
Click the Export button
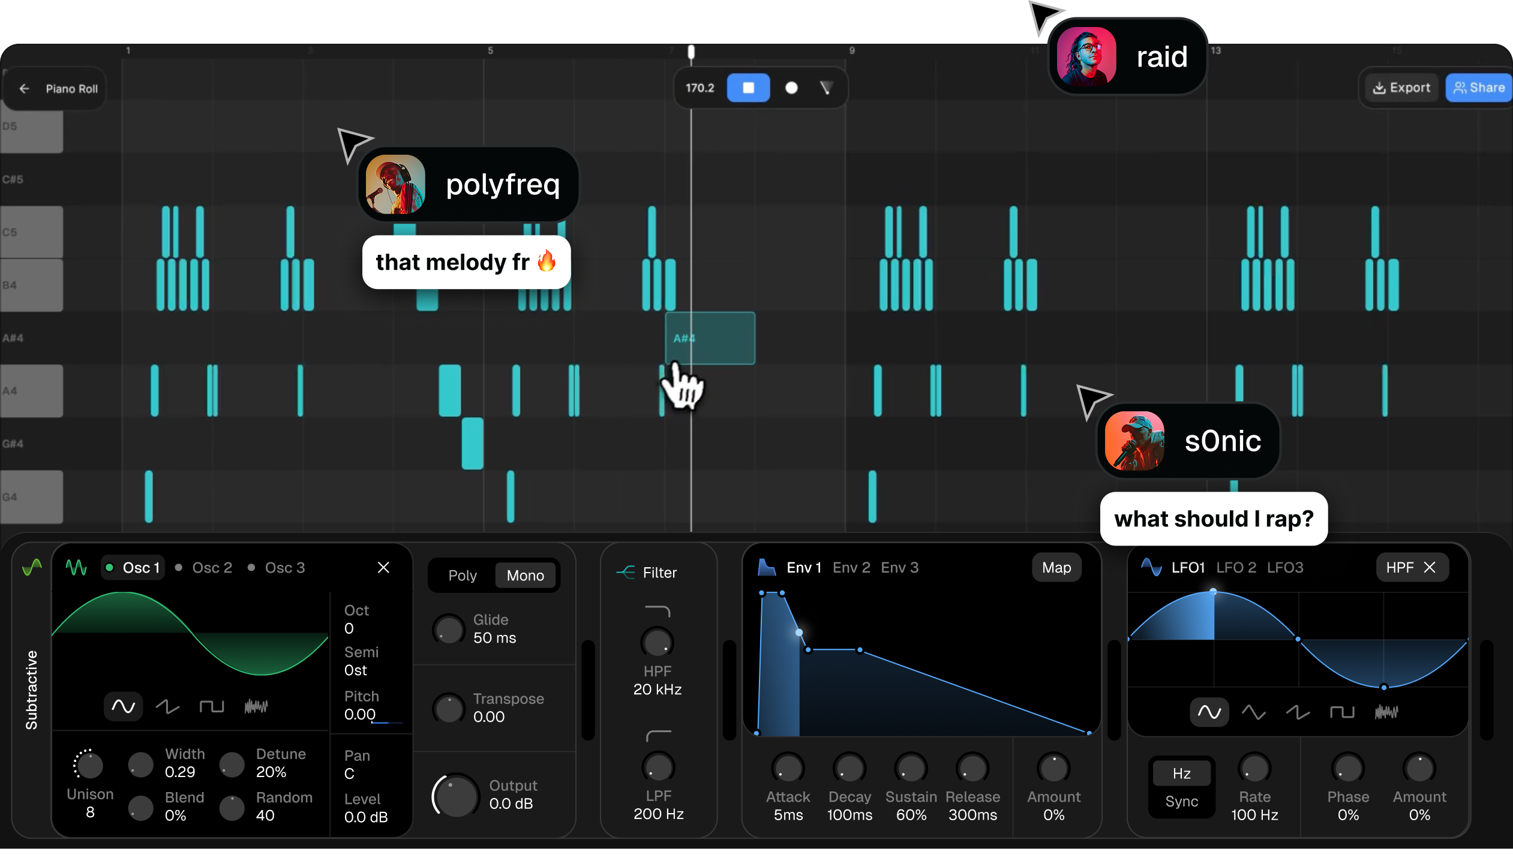coord(1401,88)
